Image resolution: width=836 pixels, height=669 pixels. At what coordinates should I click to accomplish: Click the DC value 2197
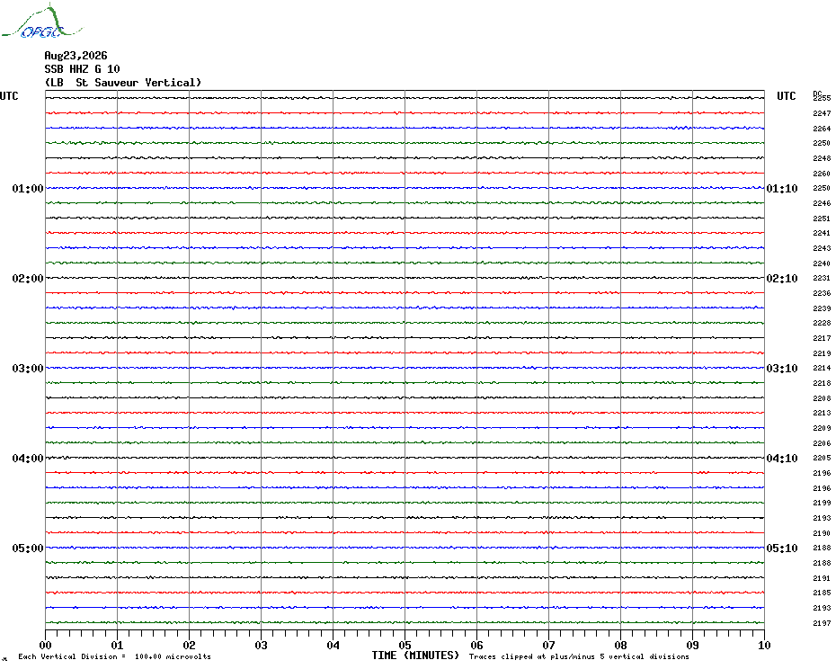click(822, 623)
